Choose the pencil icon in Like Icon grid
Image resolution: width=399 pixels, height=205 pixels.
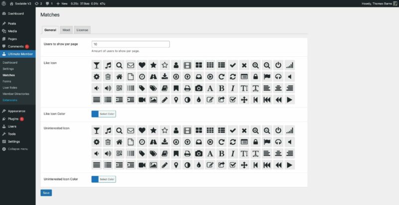(165, 100)
